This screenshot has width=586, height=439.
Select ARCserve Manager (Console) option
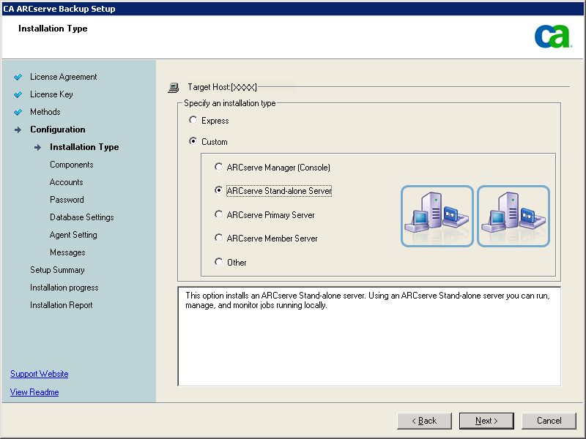tap(218, 167)
